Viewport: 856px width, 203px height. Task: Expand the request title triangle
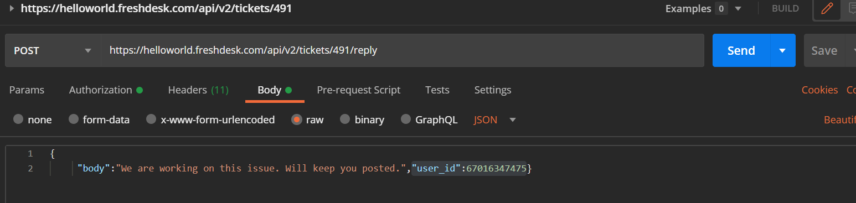[12, 9]
